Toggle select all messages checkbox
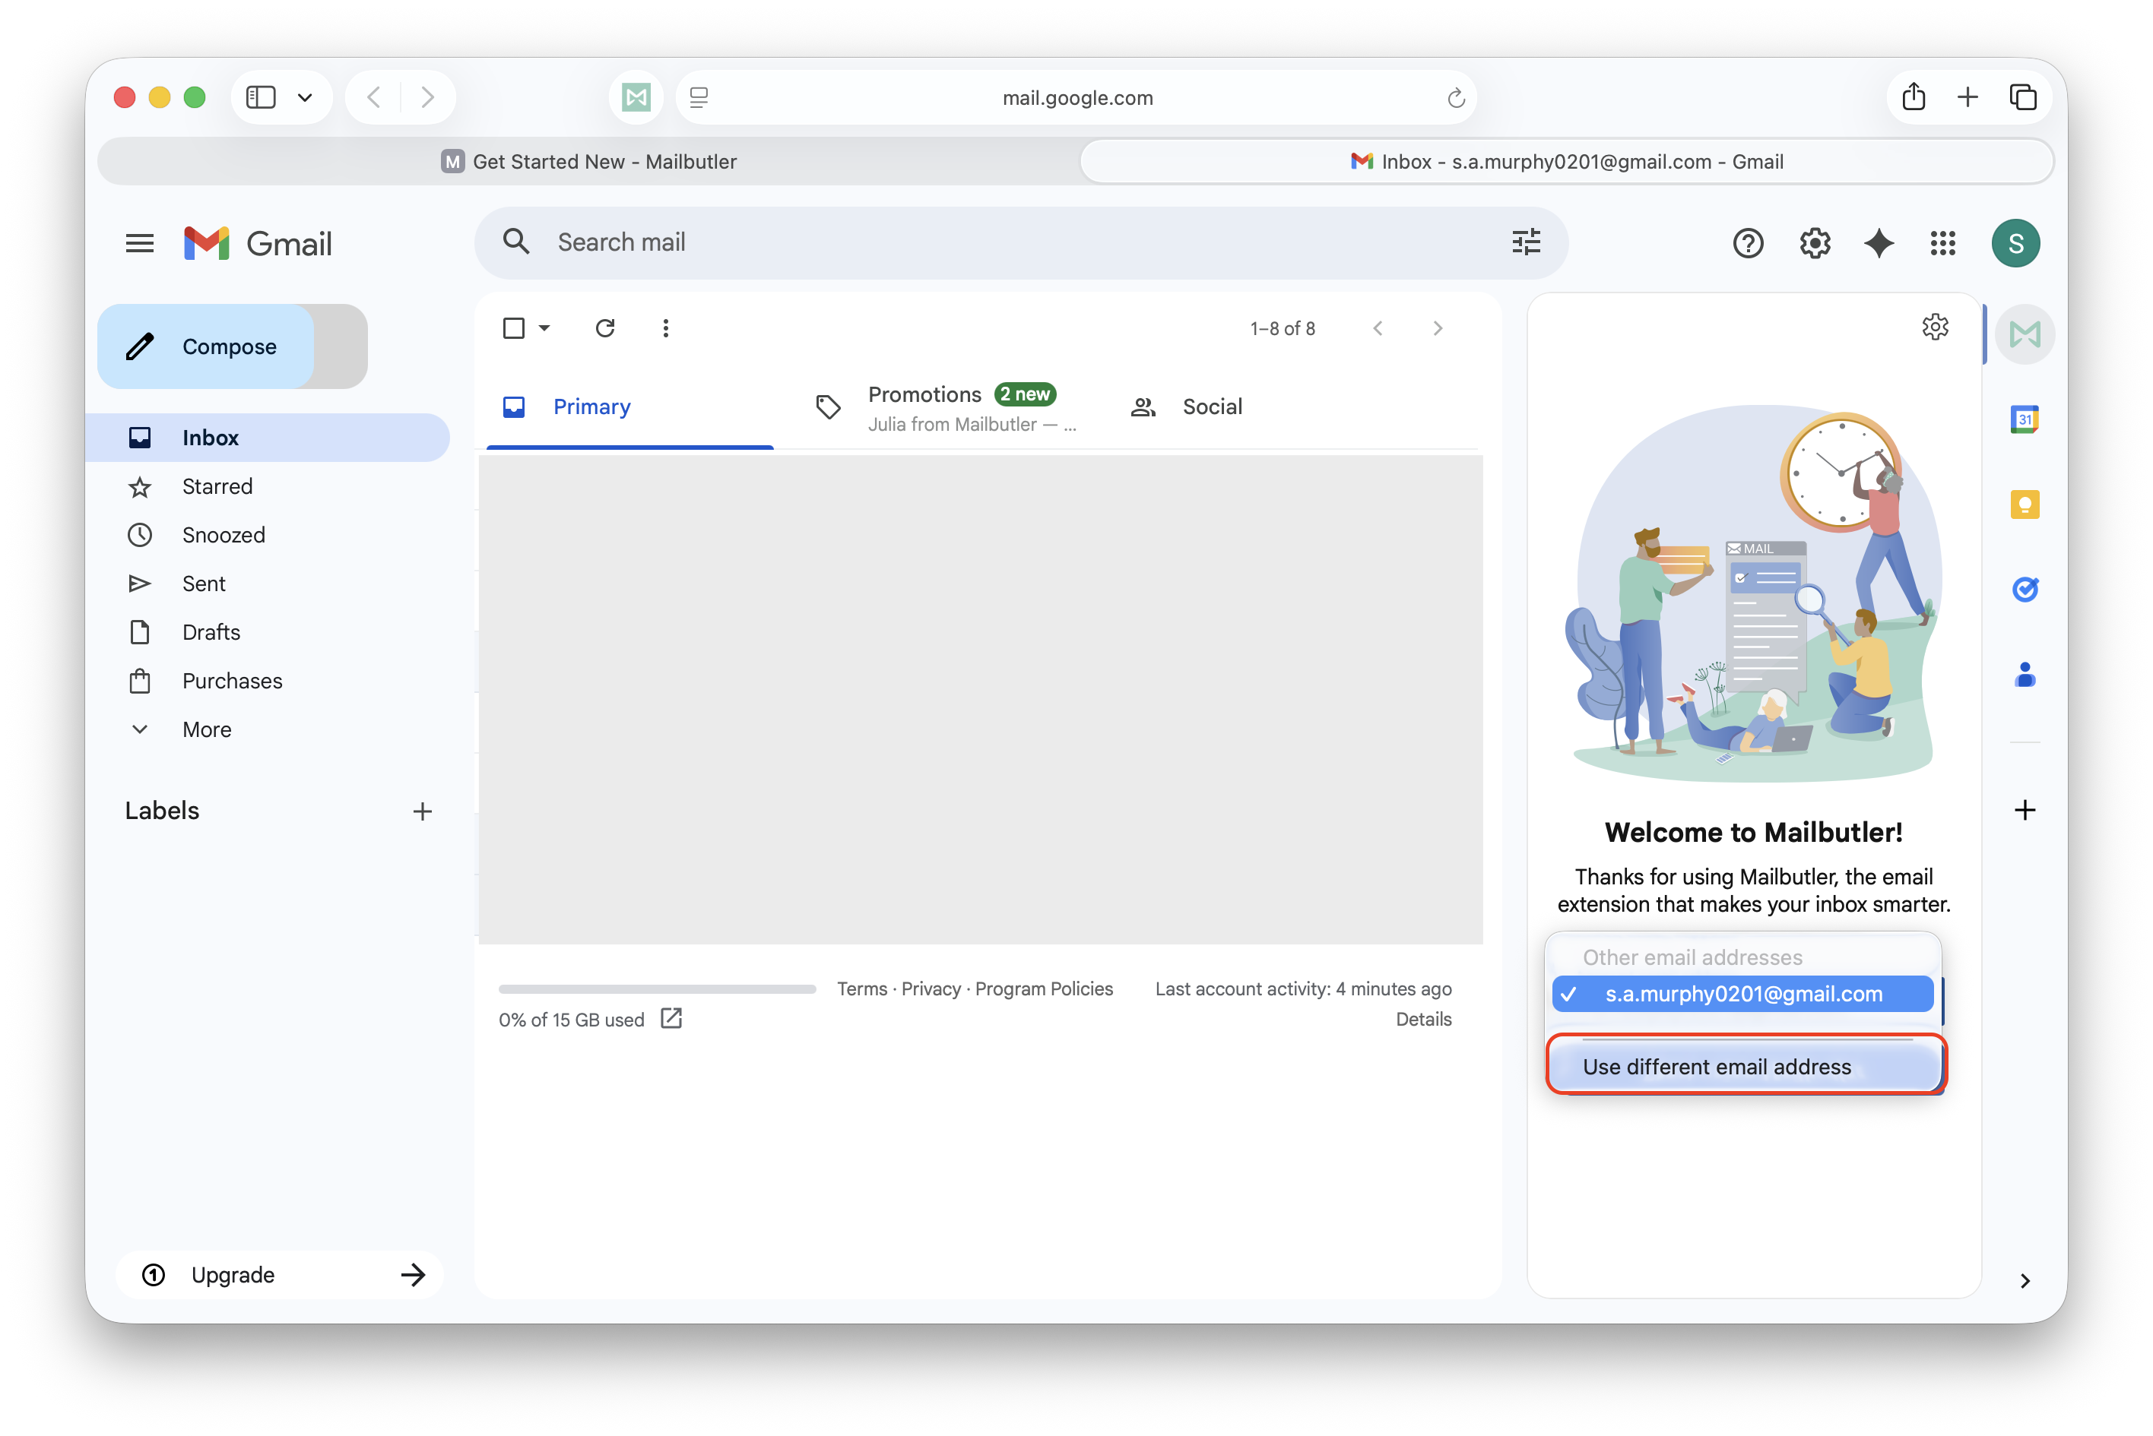 coord(513,328)
